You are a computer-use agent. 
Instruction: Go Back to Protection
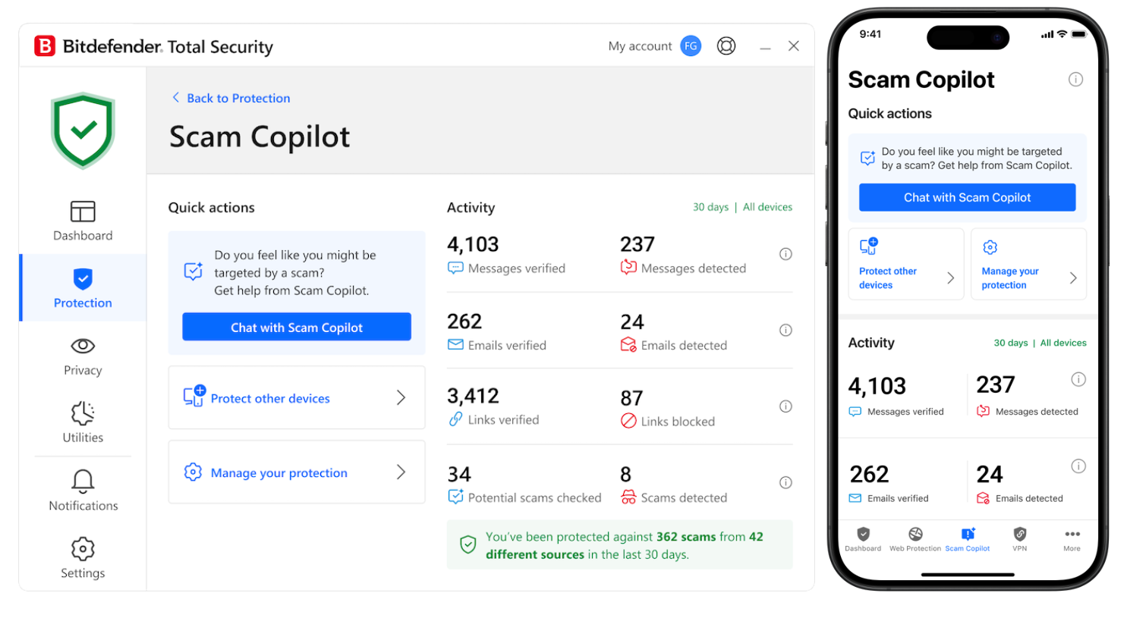(x=230, y=98)
